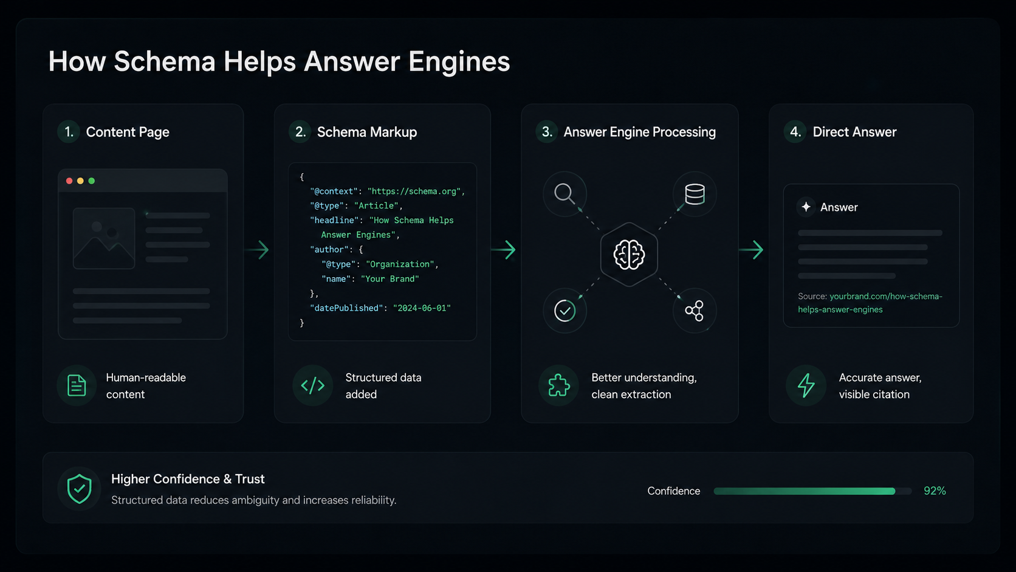Click the step 1 number badge
1016x572 pixels.
click(69, 132)
